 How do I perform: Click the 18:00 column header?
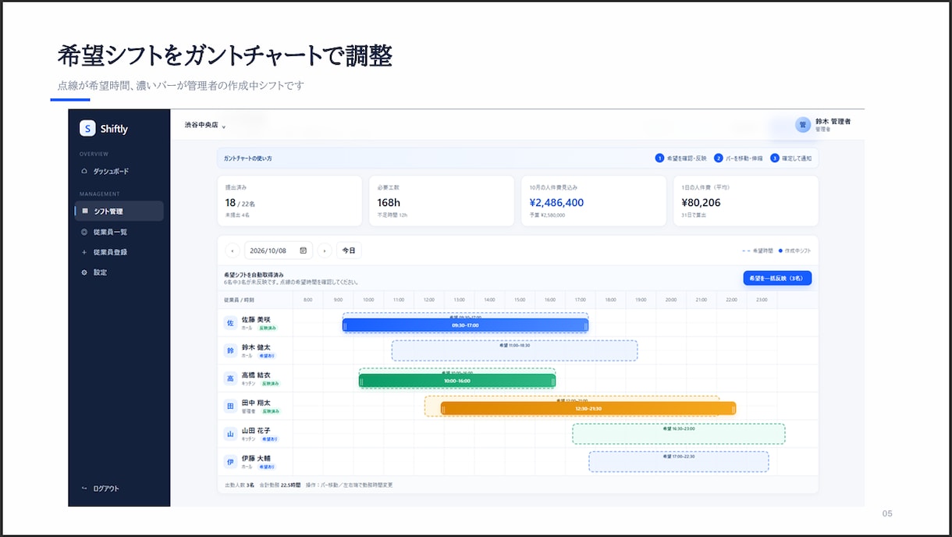point(610,299)
